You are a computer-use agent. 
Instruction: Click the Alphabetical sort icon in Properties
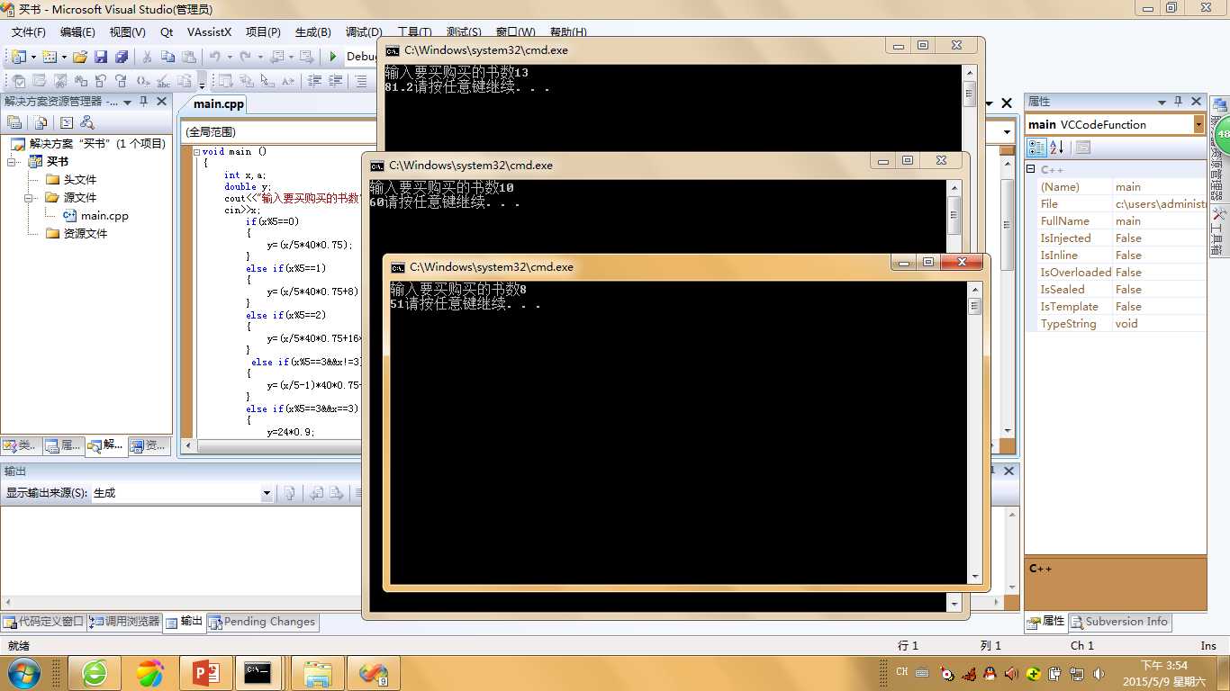[1057, 147]
